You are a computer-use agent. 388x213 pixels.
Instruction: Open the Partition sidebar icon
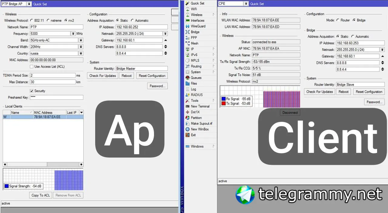point(188,118)
